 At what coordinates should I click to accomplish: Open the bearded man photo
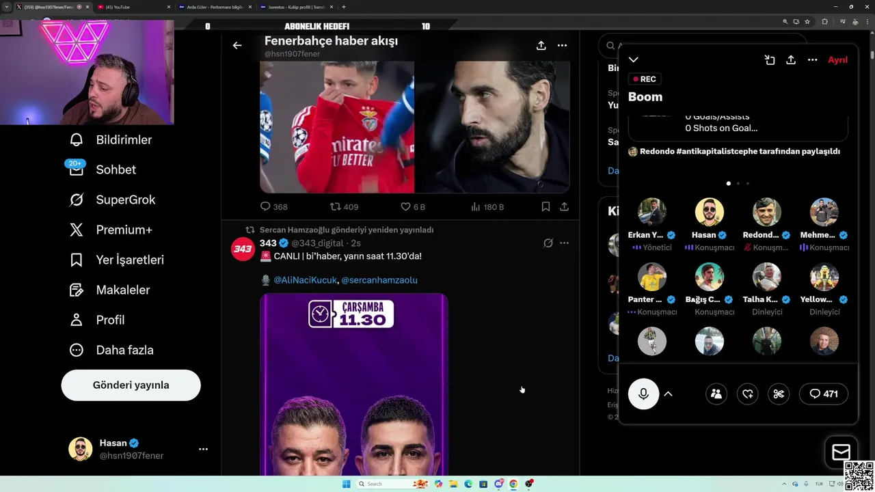492,127
